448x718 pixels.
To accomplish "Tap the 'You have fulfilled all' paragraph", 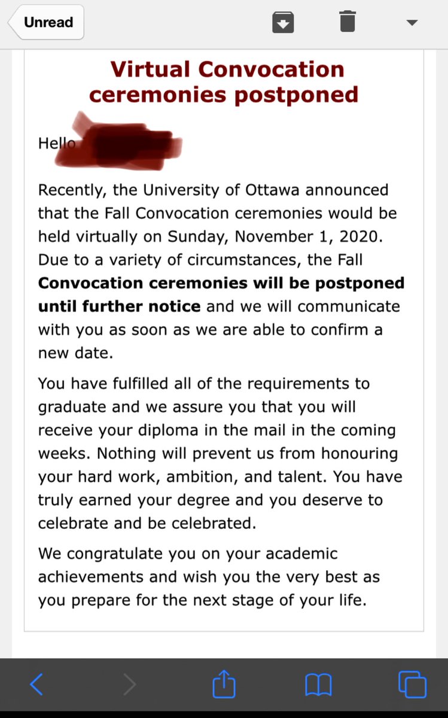I will pyautogui.click(x=220, y=453).
